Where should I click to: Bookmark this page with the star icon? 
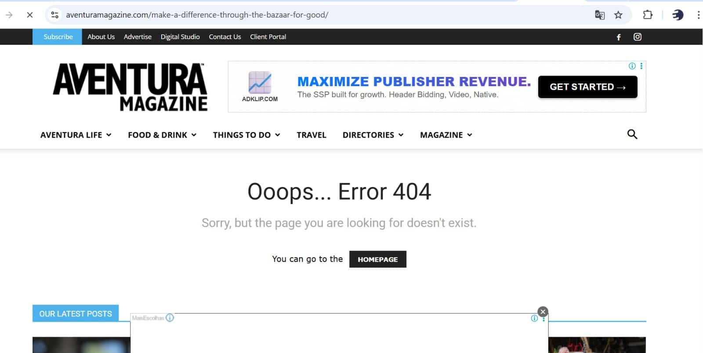tap(618, 15)
